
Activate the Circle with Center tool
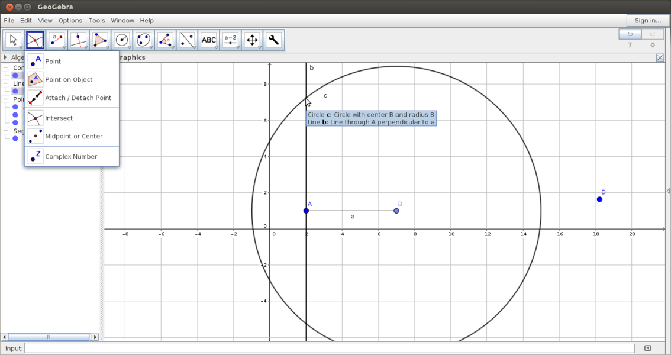[122, 40]
